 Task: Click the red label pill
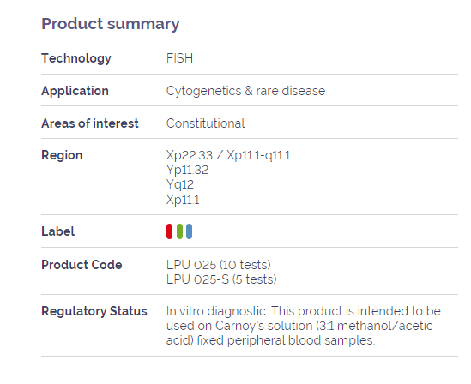pos(169,231)
